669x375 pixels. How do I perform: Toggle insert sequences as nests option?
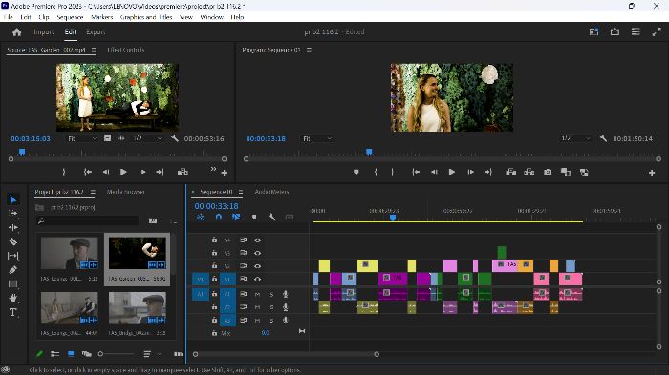point(201,217)
